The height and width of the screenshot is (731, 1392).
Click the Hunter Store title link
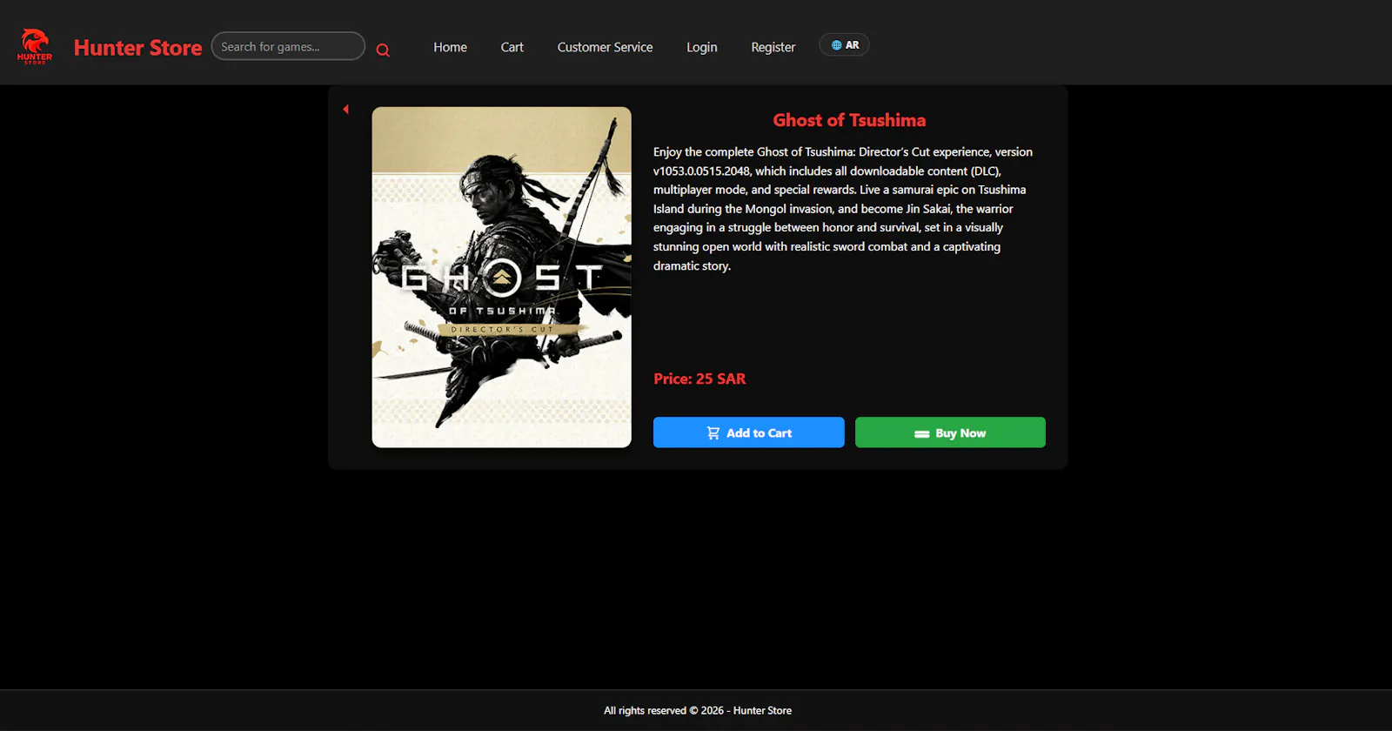[x=137, y=48]
